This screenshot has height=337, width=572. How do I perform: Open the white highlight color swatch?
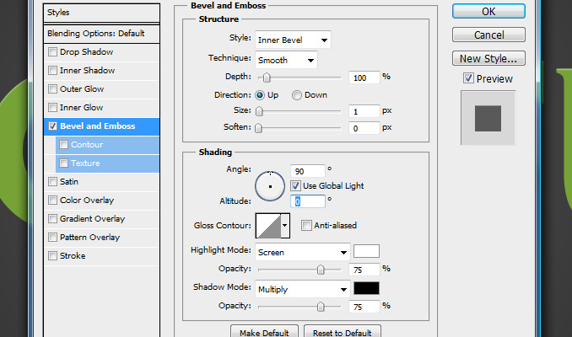tap(366, 251)
